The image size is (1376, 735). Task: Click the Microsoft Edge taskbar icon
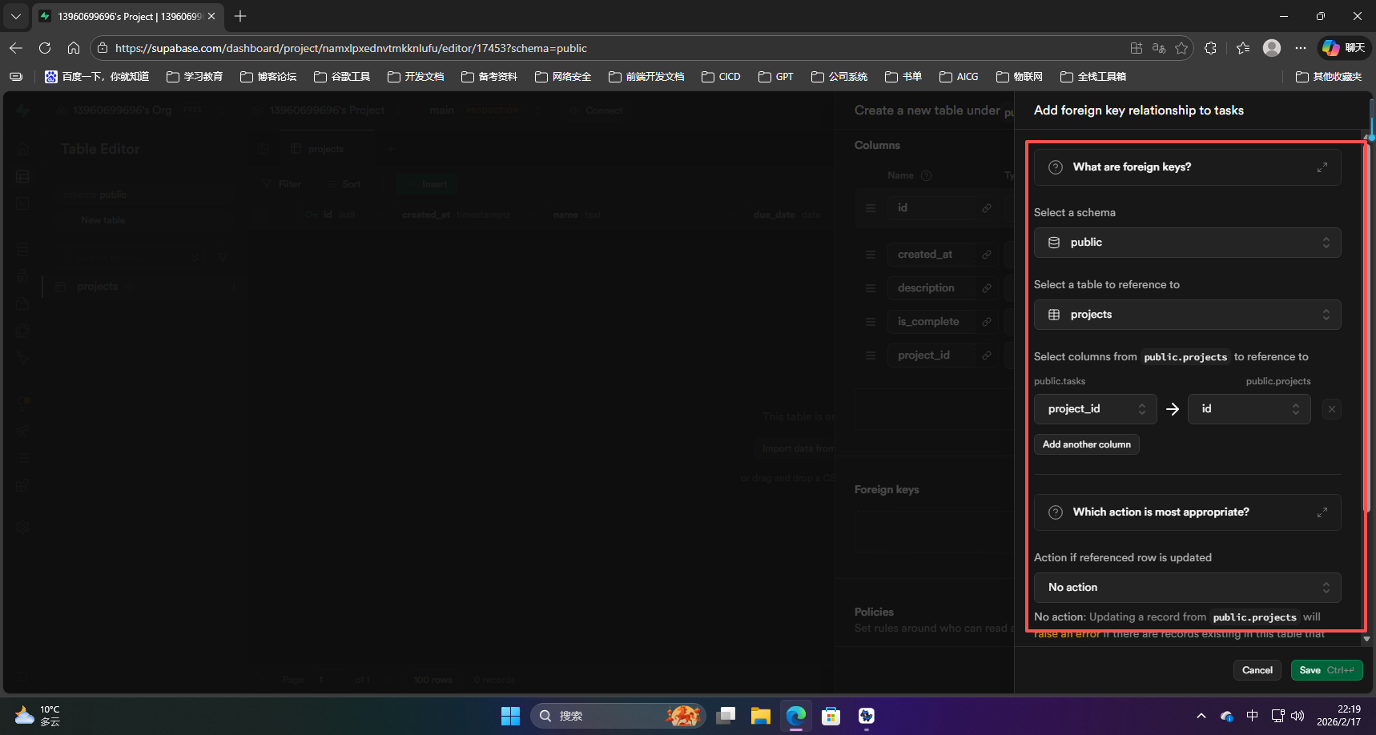pos(795,716)
